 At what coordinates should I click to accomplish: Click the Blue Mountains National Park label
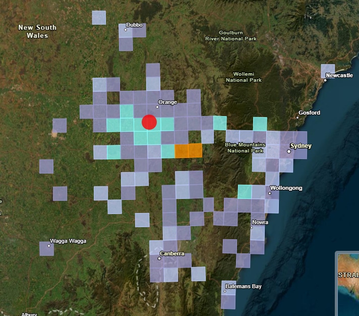245,148
